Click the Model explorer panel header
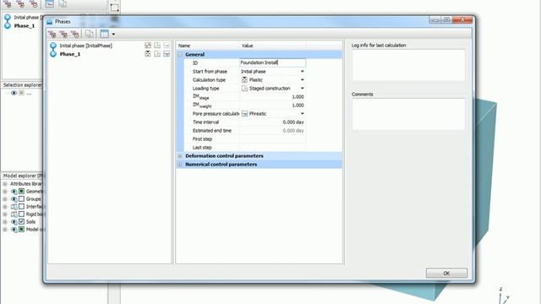 [23, 176]
